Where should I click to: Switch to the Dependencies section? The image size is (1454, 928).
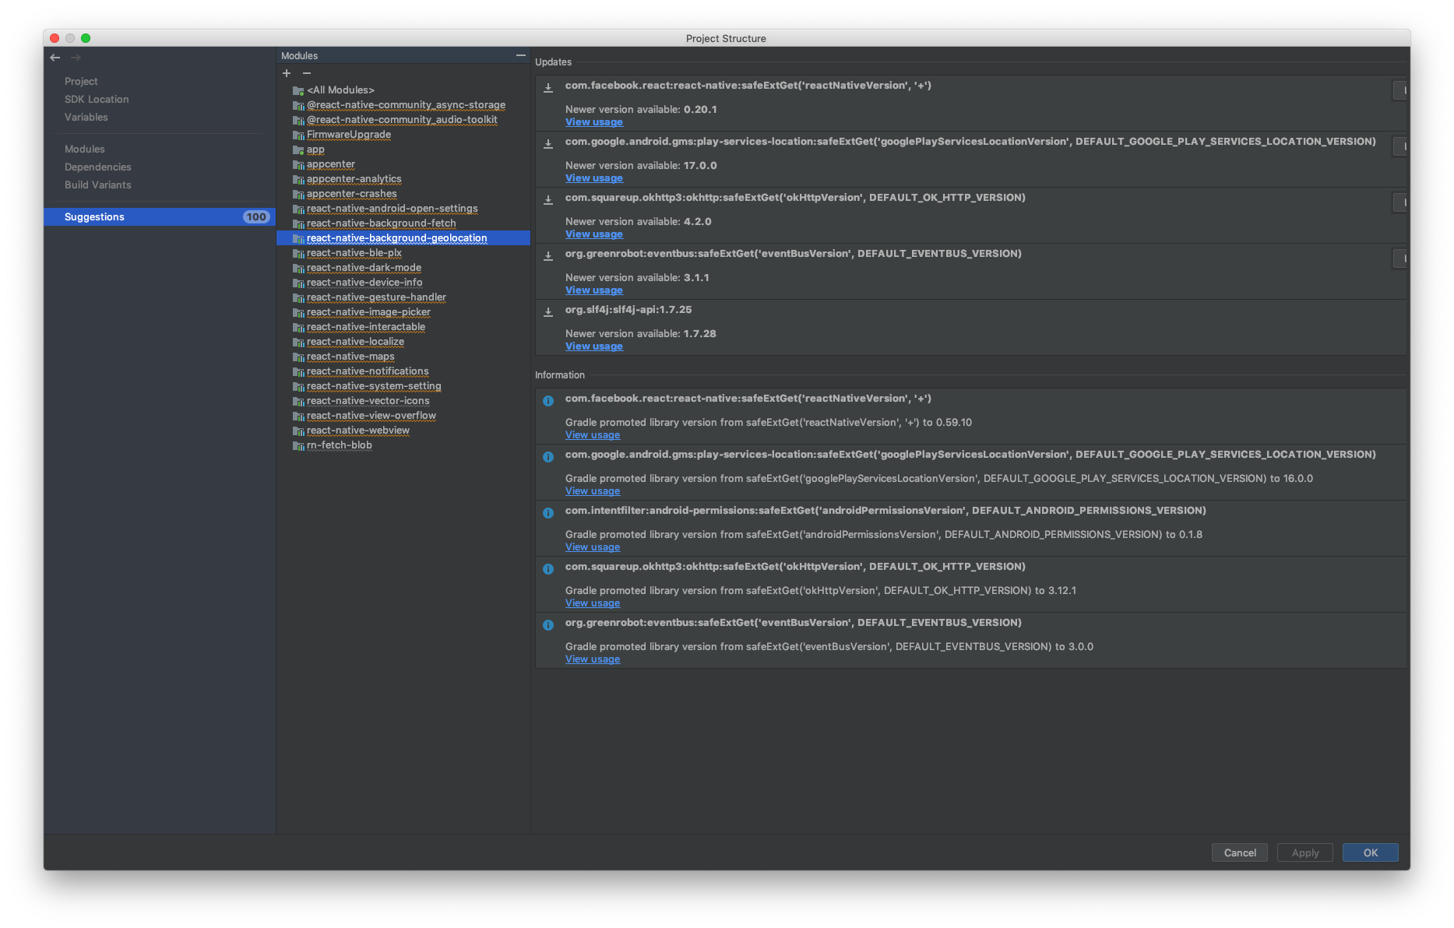97,167
